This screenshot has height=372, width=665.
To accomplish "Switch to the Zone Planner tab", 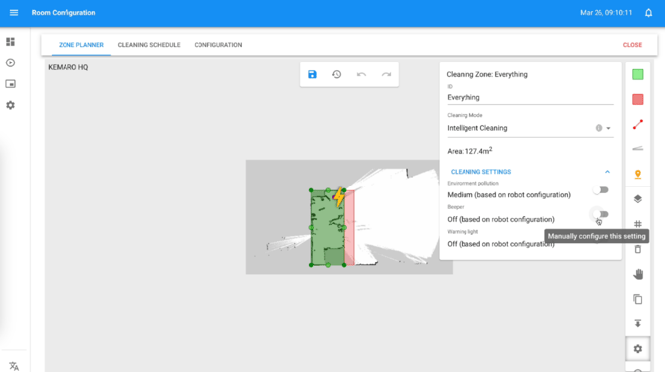I will point(81,45).
